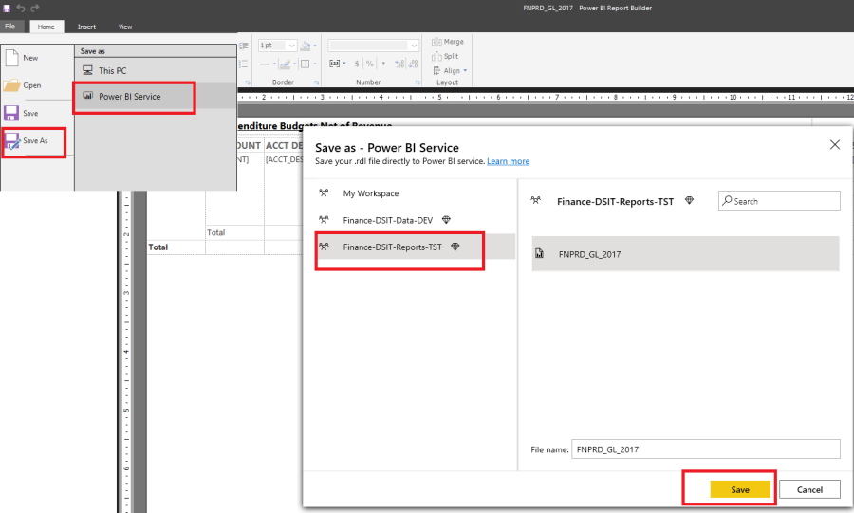Open the borders grid dropdown arrow
Screen dimensions: 854x513
[315, 64]
